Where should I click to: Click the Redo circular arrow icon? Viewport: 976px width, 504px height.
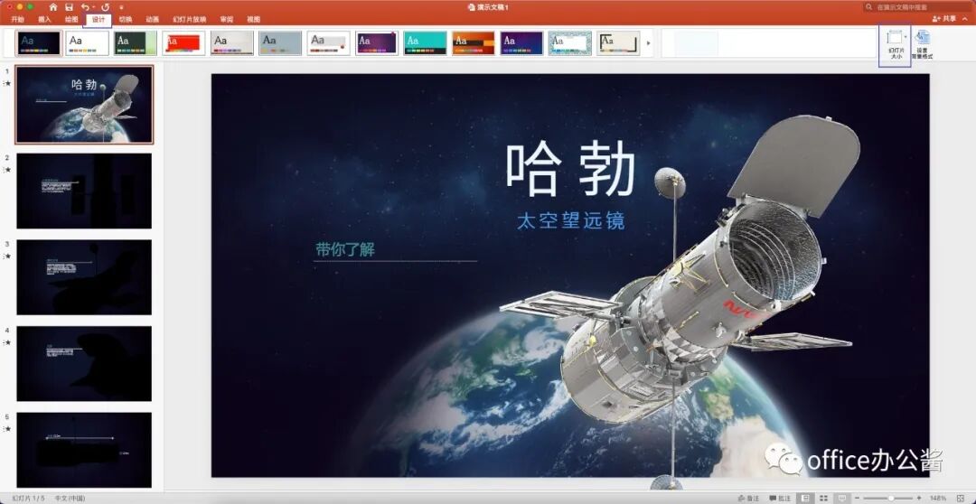105,7
